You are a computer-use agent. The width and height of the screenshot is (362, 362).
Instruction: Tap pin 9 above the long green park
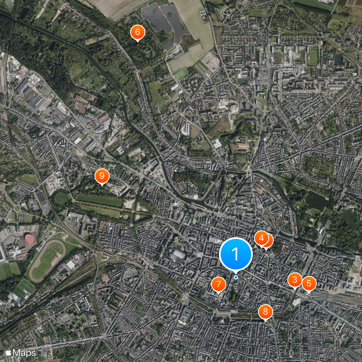(102, 176)
